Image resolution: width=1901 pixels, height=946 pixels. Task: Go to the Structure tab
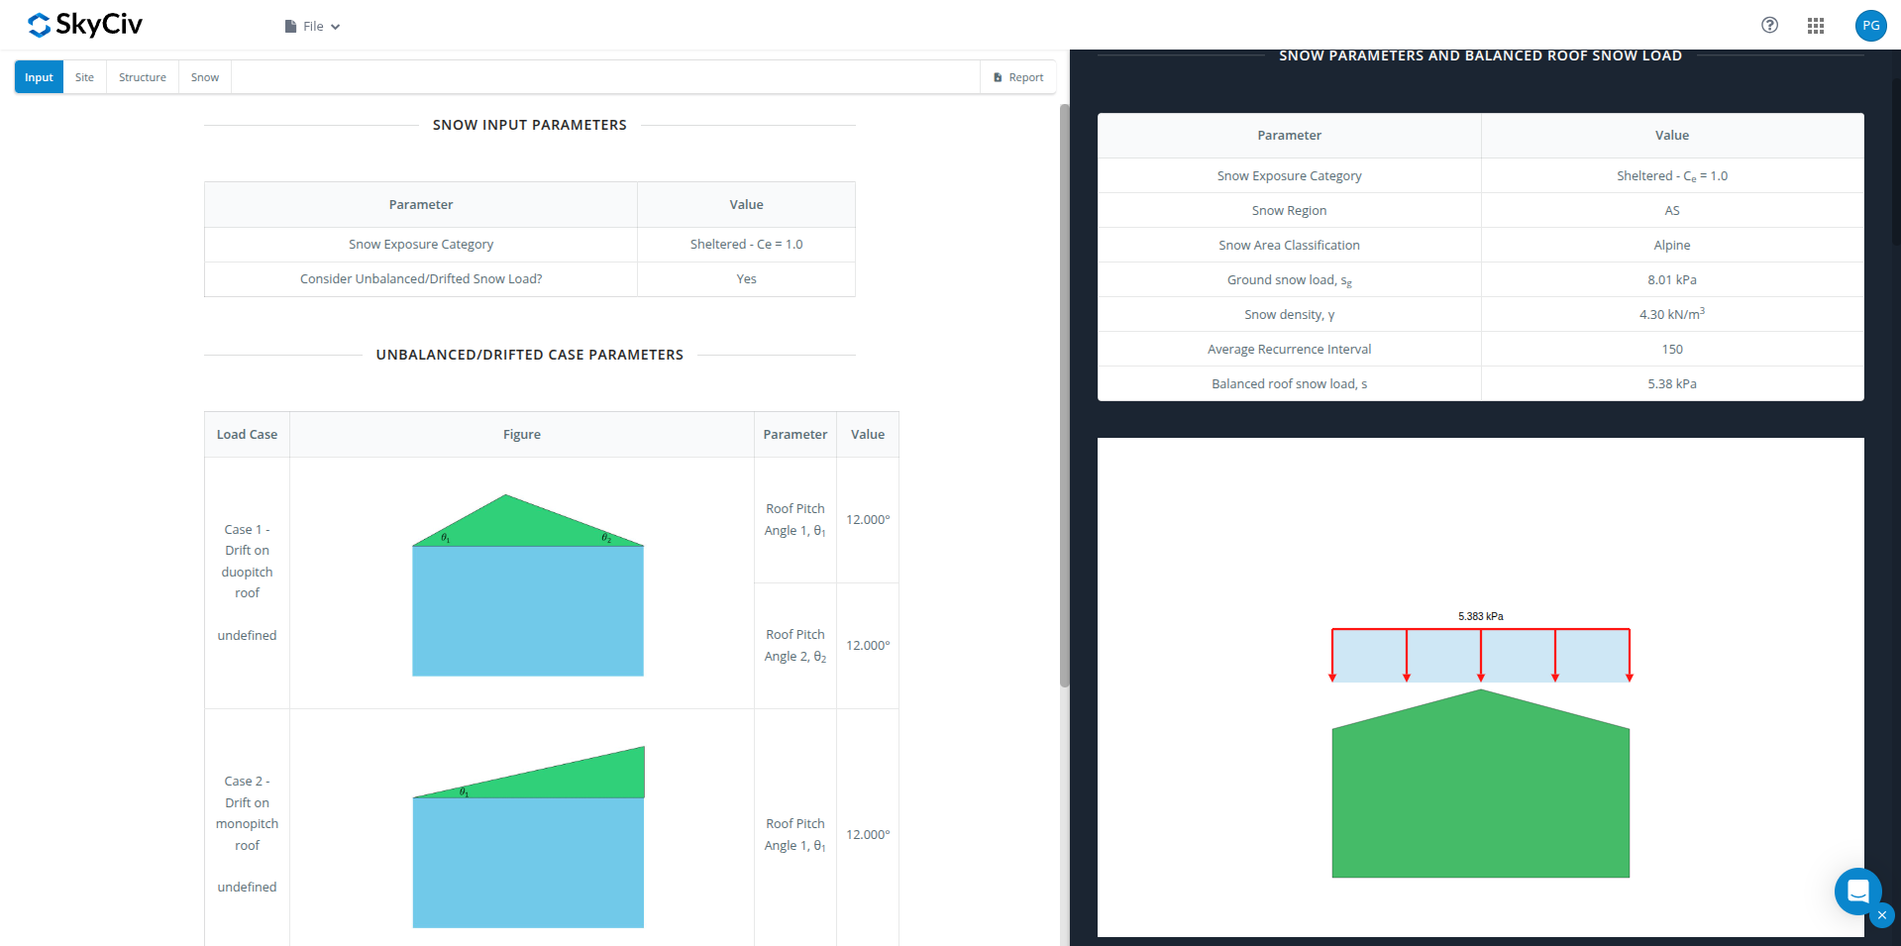click(x=143, y=77)
